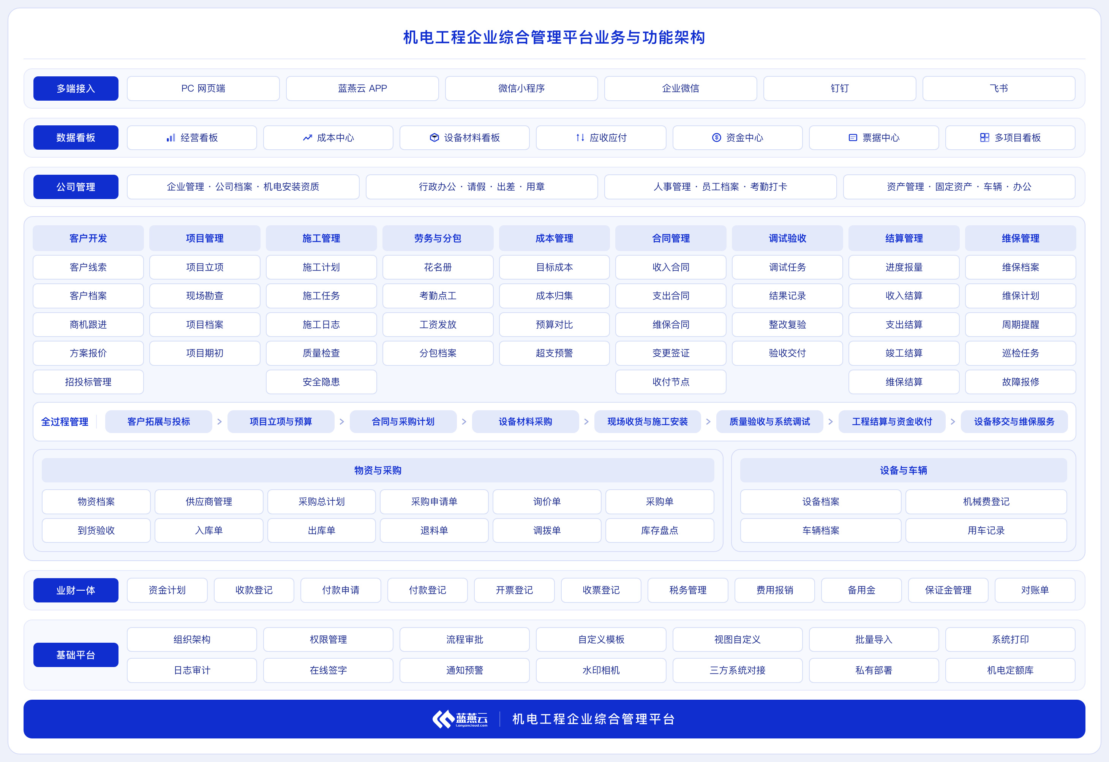Image resolution: width=1109 pixels, height=762 pixels.
Task: Select the 保证金管理 finance item
Action: [948, 590]
